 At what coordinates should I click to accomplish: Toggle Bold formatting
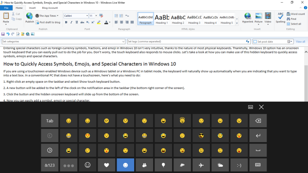[66, 22]
